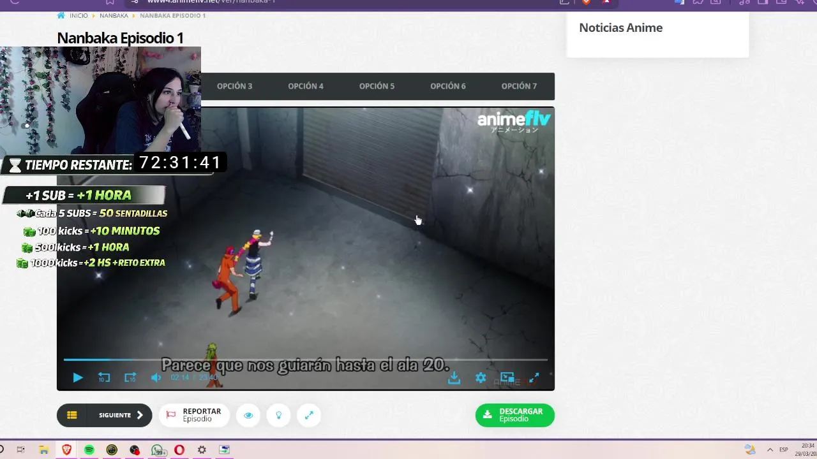
Task: Click the bookmark icon in address bar
Action: point(110,2)
